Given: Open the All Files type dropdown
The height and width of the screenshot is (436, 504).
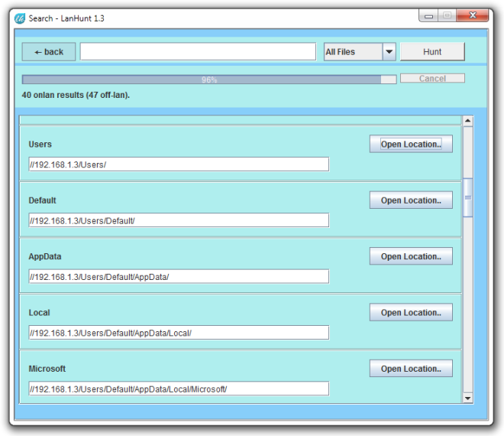Looking at the screenshot, I should coord(360,51).
